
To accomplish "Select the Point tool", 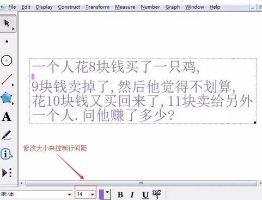I will tap(7, 41).
